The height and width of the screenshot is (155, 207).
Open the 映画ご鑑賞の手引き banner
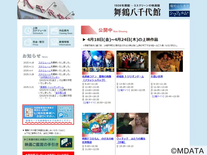tap(48, 143)
